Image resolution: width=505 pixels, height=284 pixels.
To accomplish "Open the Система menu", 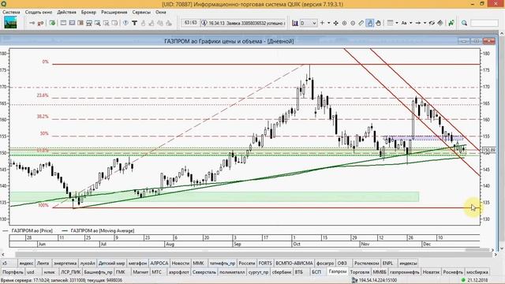I will 11,12.
